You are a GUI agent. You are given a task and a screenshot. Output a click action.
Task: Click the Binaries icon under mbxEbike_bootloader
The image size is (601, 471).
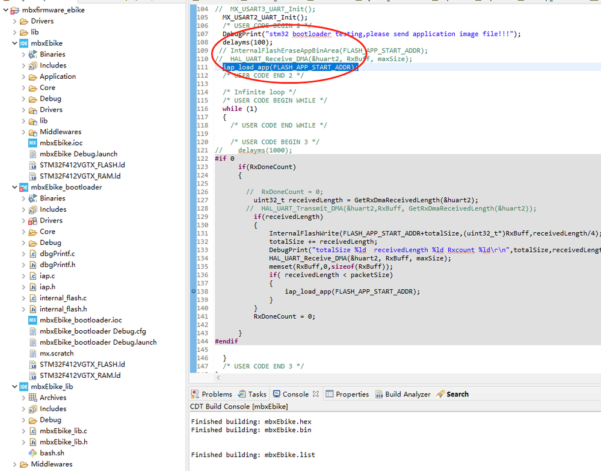[32, 199]
